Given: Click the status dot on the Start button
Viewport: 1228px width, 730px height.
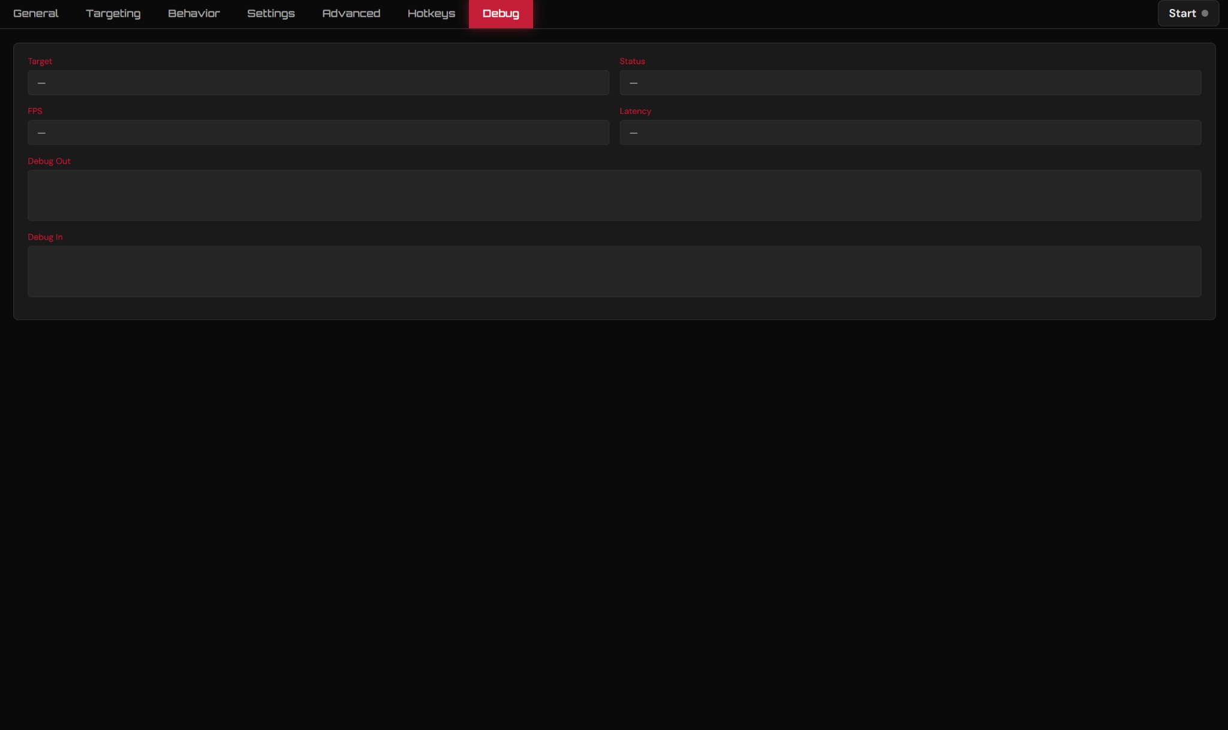Looking at the screenshot, I should coord(1206,13).
